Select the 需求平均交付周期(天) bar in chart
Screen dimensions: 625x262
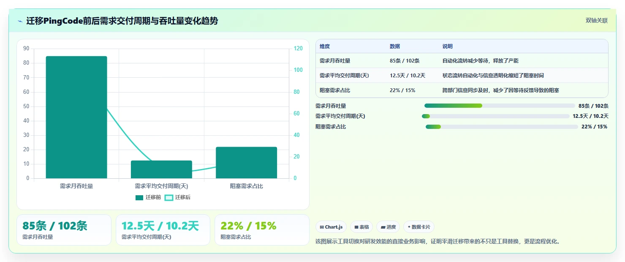[161, 169]
